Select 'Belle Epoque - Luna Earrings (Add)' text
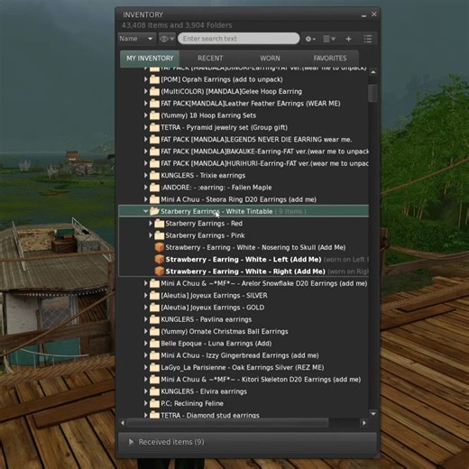469x469 pixels. pos(216,344)
